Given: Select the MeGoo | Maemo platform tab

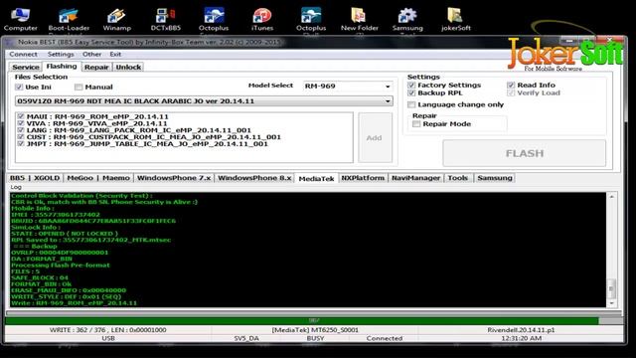Looking at the screenshot, I should coord(98,178).
